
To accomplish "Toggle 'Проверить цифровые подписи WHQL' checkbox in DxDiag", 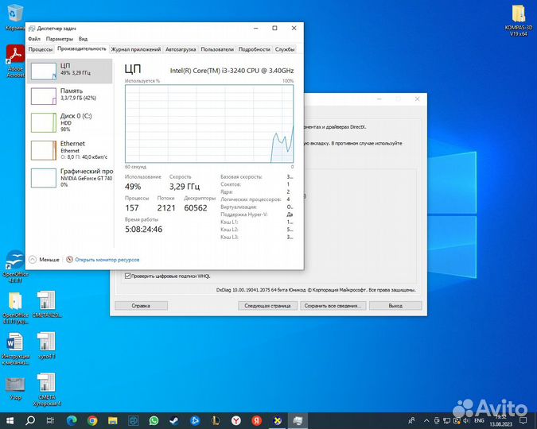I will 127,276.
